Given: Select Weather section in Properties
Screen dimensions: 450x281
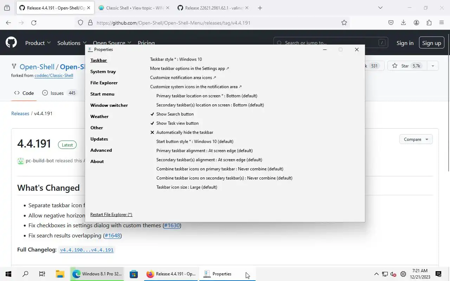Looking at the screenshot, I should tap(99, 116).
